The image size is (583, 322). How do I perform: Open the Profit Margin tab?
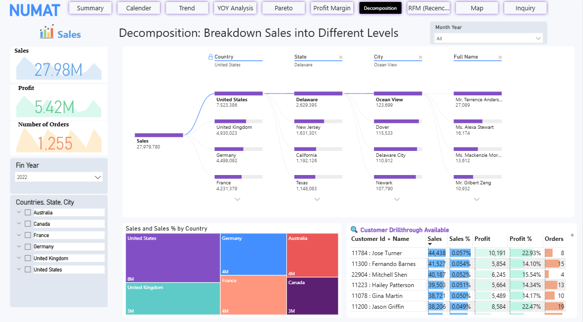(x=332, y=8)
